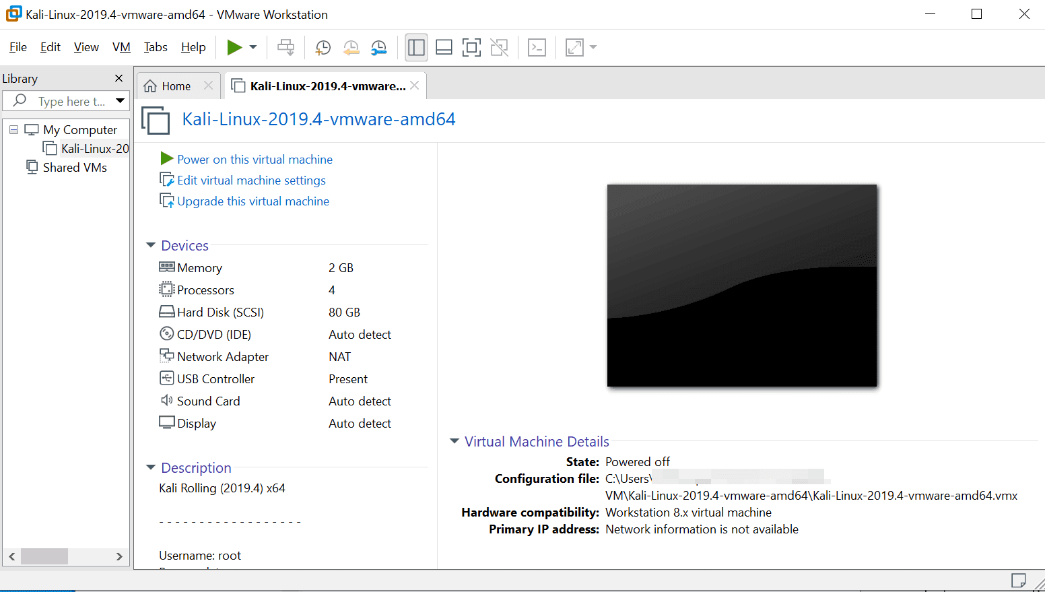Click Power on this virtual machine link
1045x592 pixels.
pos(255,160)
